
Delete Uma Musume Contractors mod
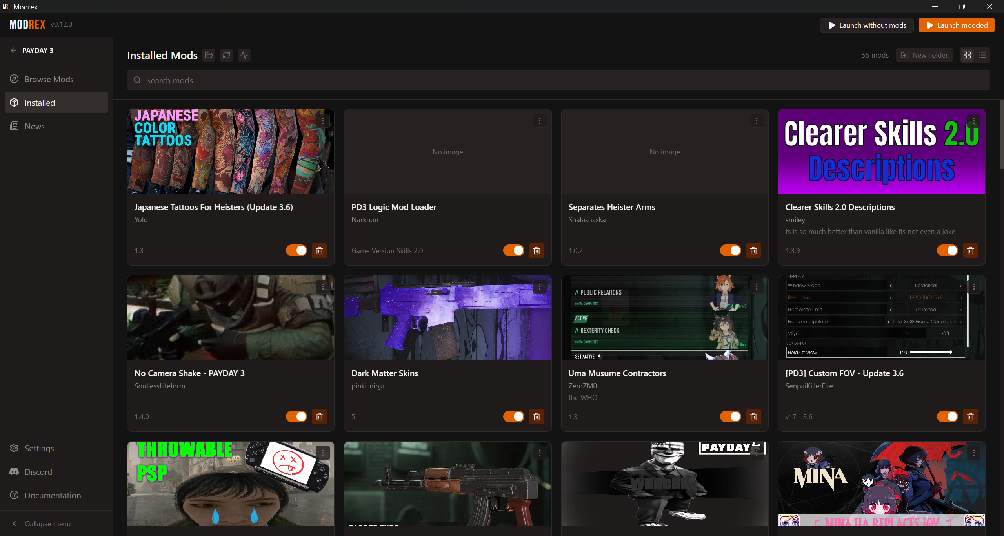[x=753, y=416]
